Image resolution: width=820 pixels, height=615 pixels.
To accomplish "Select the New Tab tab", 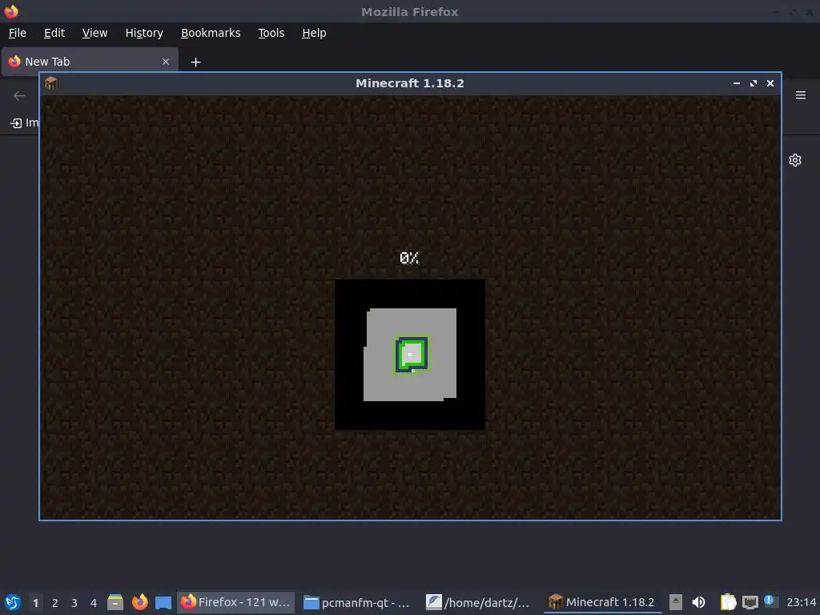I will pos(90,62).
